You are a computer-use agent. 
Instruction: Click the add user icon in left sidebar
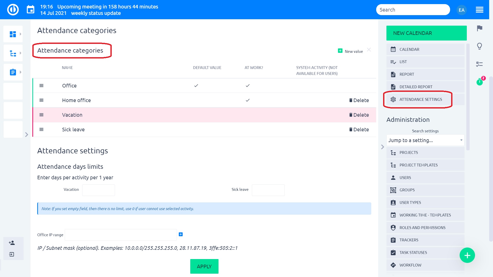click(x=12, y=243)
